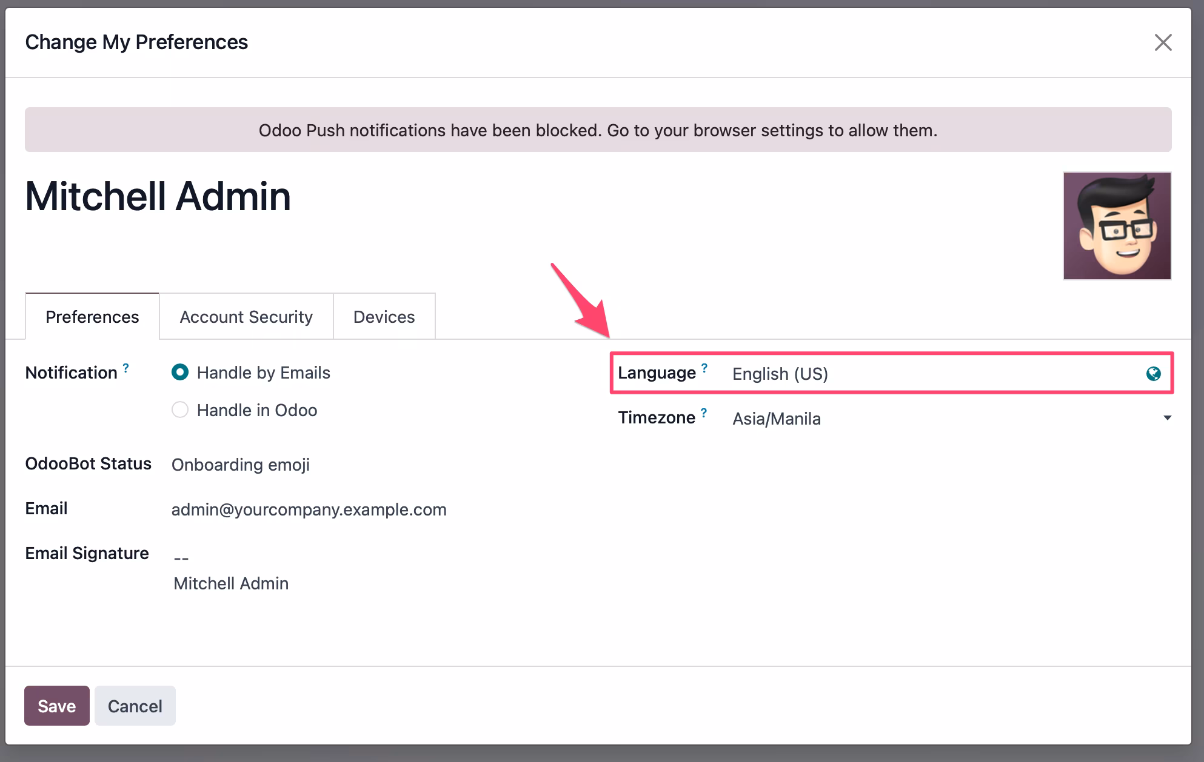Click the push notifications blocked banner
Viewport: 1204px width, 762px height.
[598, 130]
